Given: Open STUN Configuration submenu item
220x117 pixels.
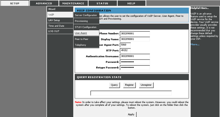Looking at the screenshot, I should 86,27.
